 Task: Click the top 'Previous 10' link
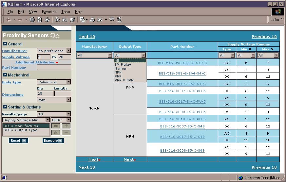pos(264,37)
